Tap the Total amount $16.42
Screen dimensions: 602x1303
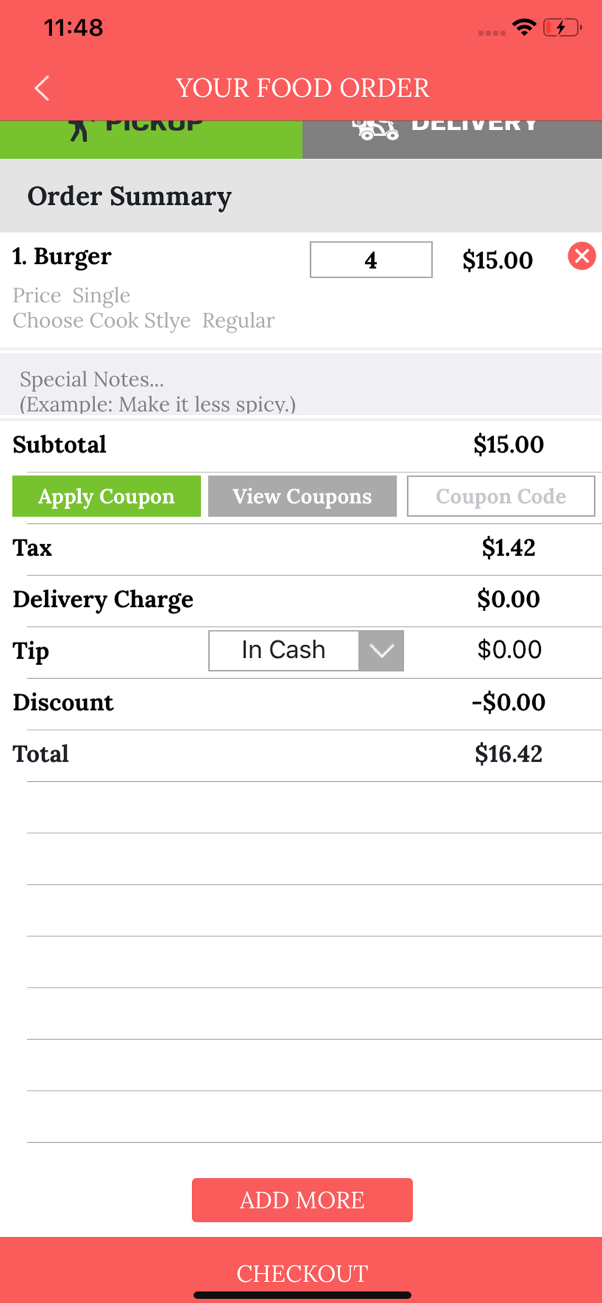[508, 754]
